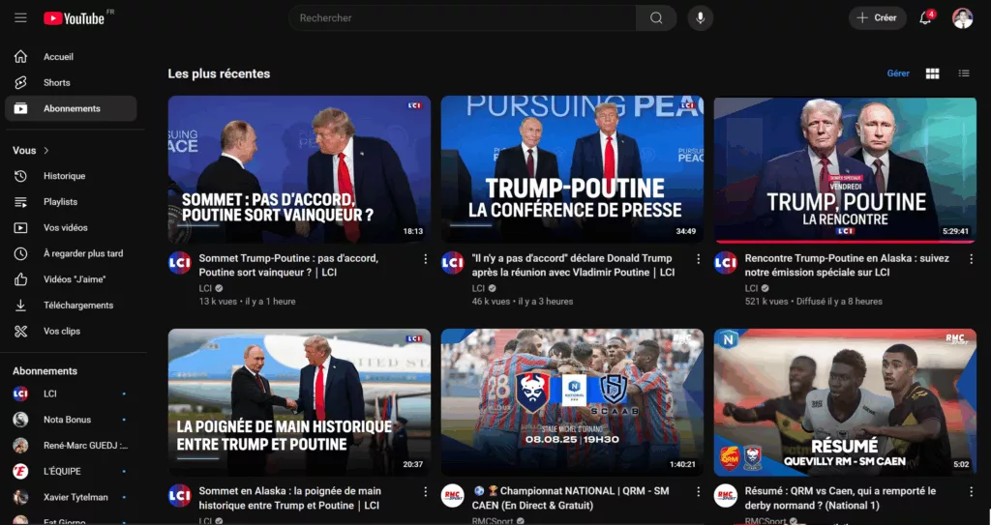Click "521 k vues • Diffusé il y a 8 heures" text
The width and height of the screenshot is (991, 525).
[813, 302]
